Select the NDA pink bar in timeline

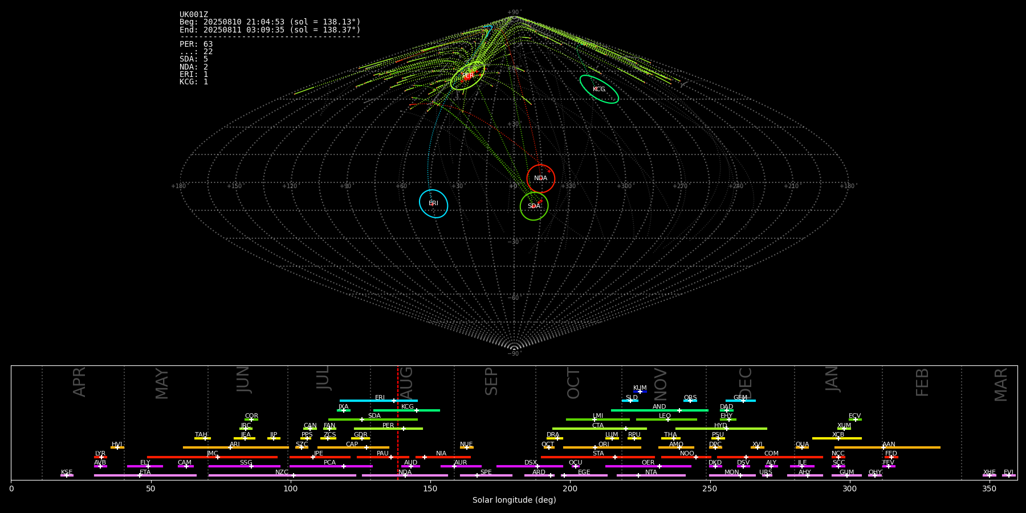tap(405, 475)
